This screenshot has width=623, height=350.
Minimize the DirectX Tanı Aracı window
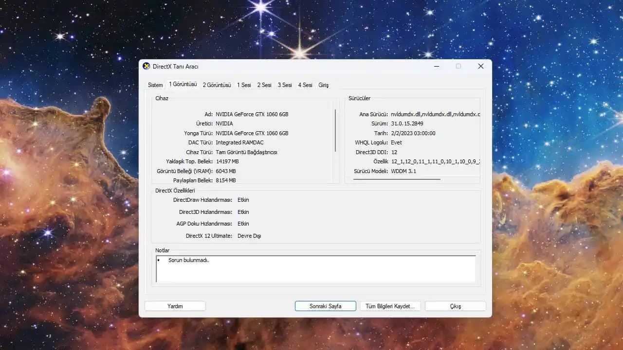coord(436,66)
